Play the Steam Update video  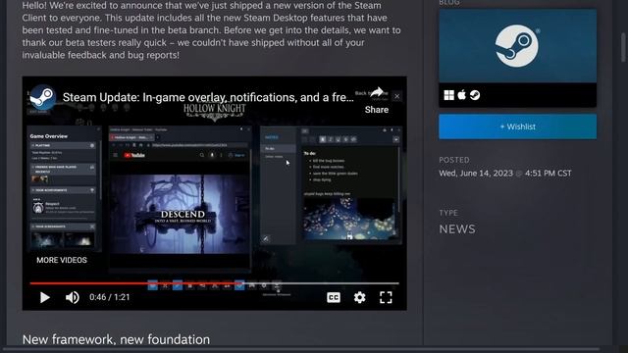pos(45,297)
